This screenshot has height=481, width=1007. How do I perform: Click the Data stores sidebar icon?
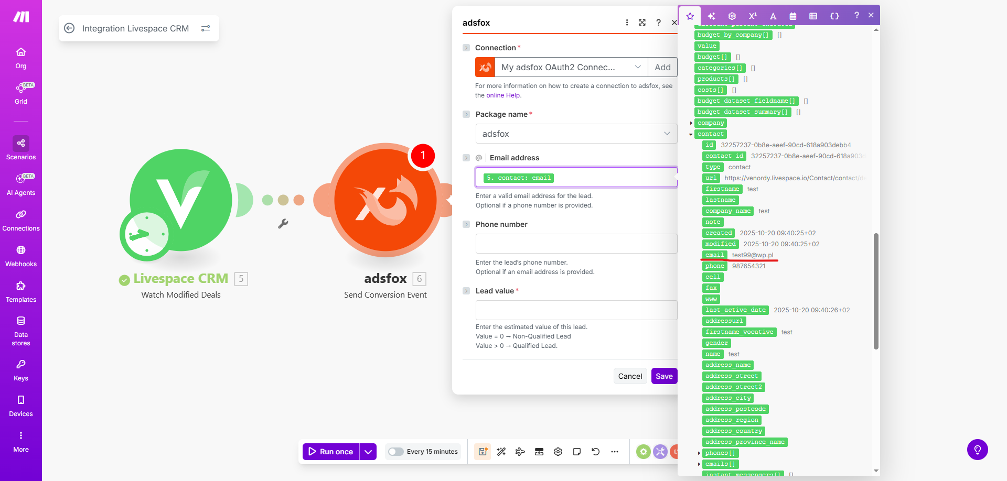(21, 330)
